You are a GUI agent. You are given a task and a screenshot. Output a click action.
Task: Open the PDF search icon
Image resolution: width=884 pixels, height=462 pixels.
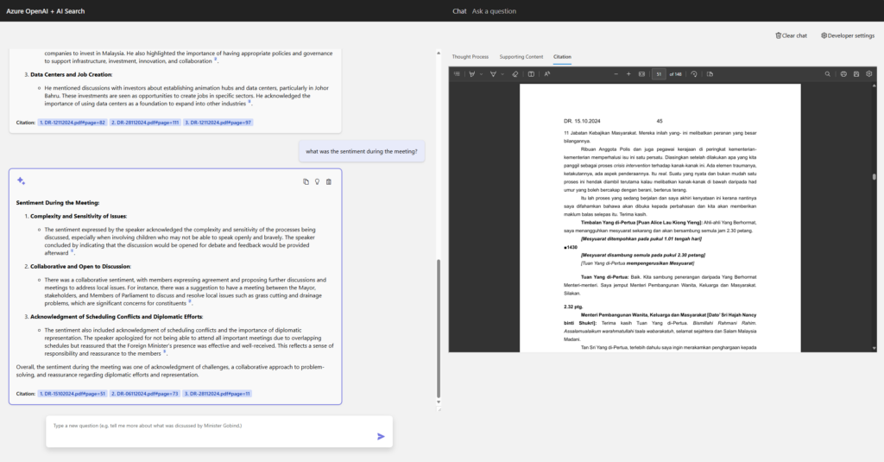[828, 74]
